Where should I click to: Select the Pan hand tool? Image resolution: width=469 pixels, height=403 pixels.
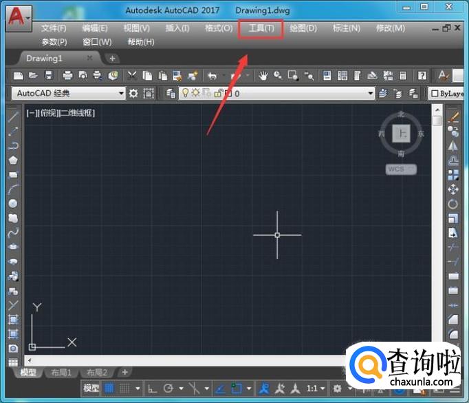[263, 76]
